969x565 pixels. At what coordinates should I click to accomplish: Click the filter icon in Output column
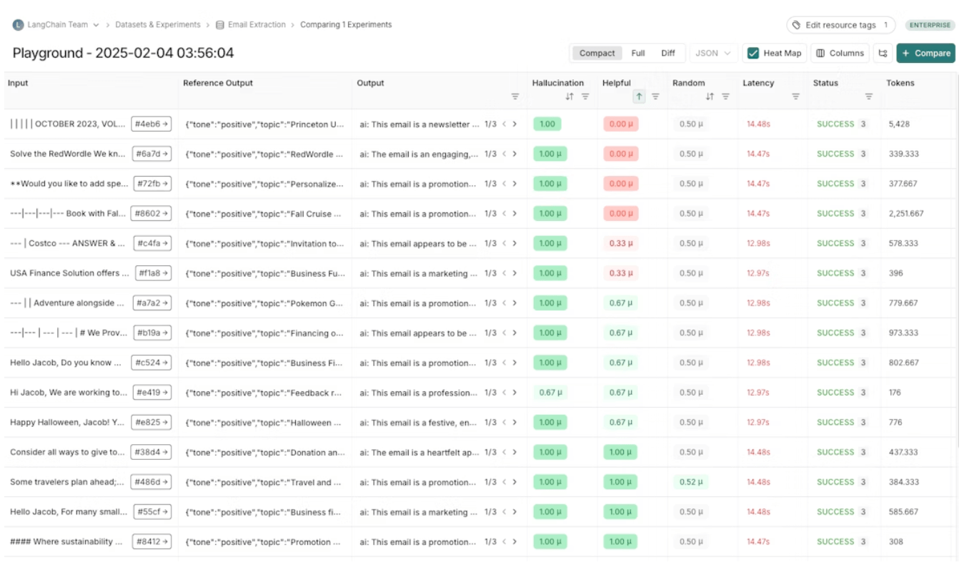[x=515, y=97]
